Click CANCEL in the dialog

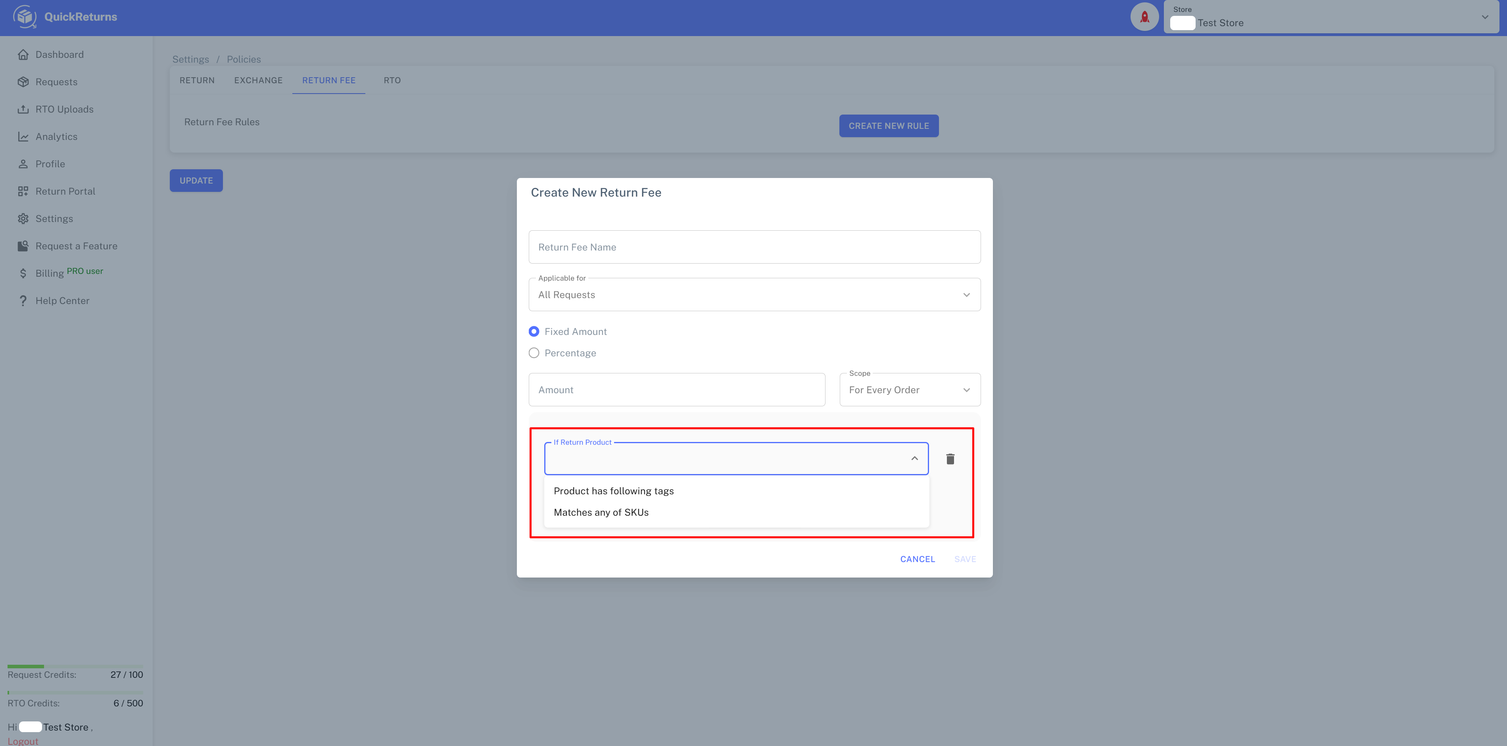tap(917, 559)
